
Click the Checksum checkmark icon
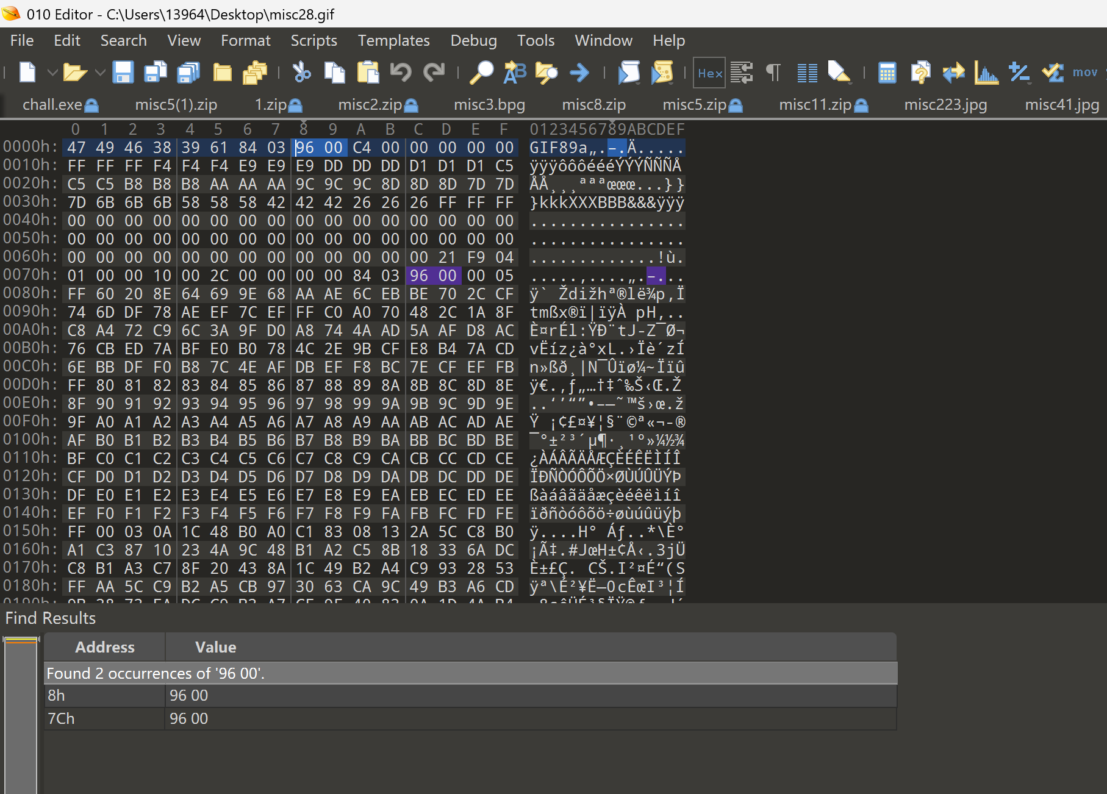click(1052, 73)
